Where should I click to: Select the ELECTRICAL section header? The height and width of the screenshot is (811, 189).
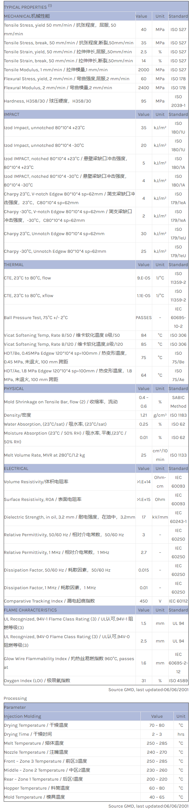96,468
